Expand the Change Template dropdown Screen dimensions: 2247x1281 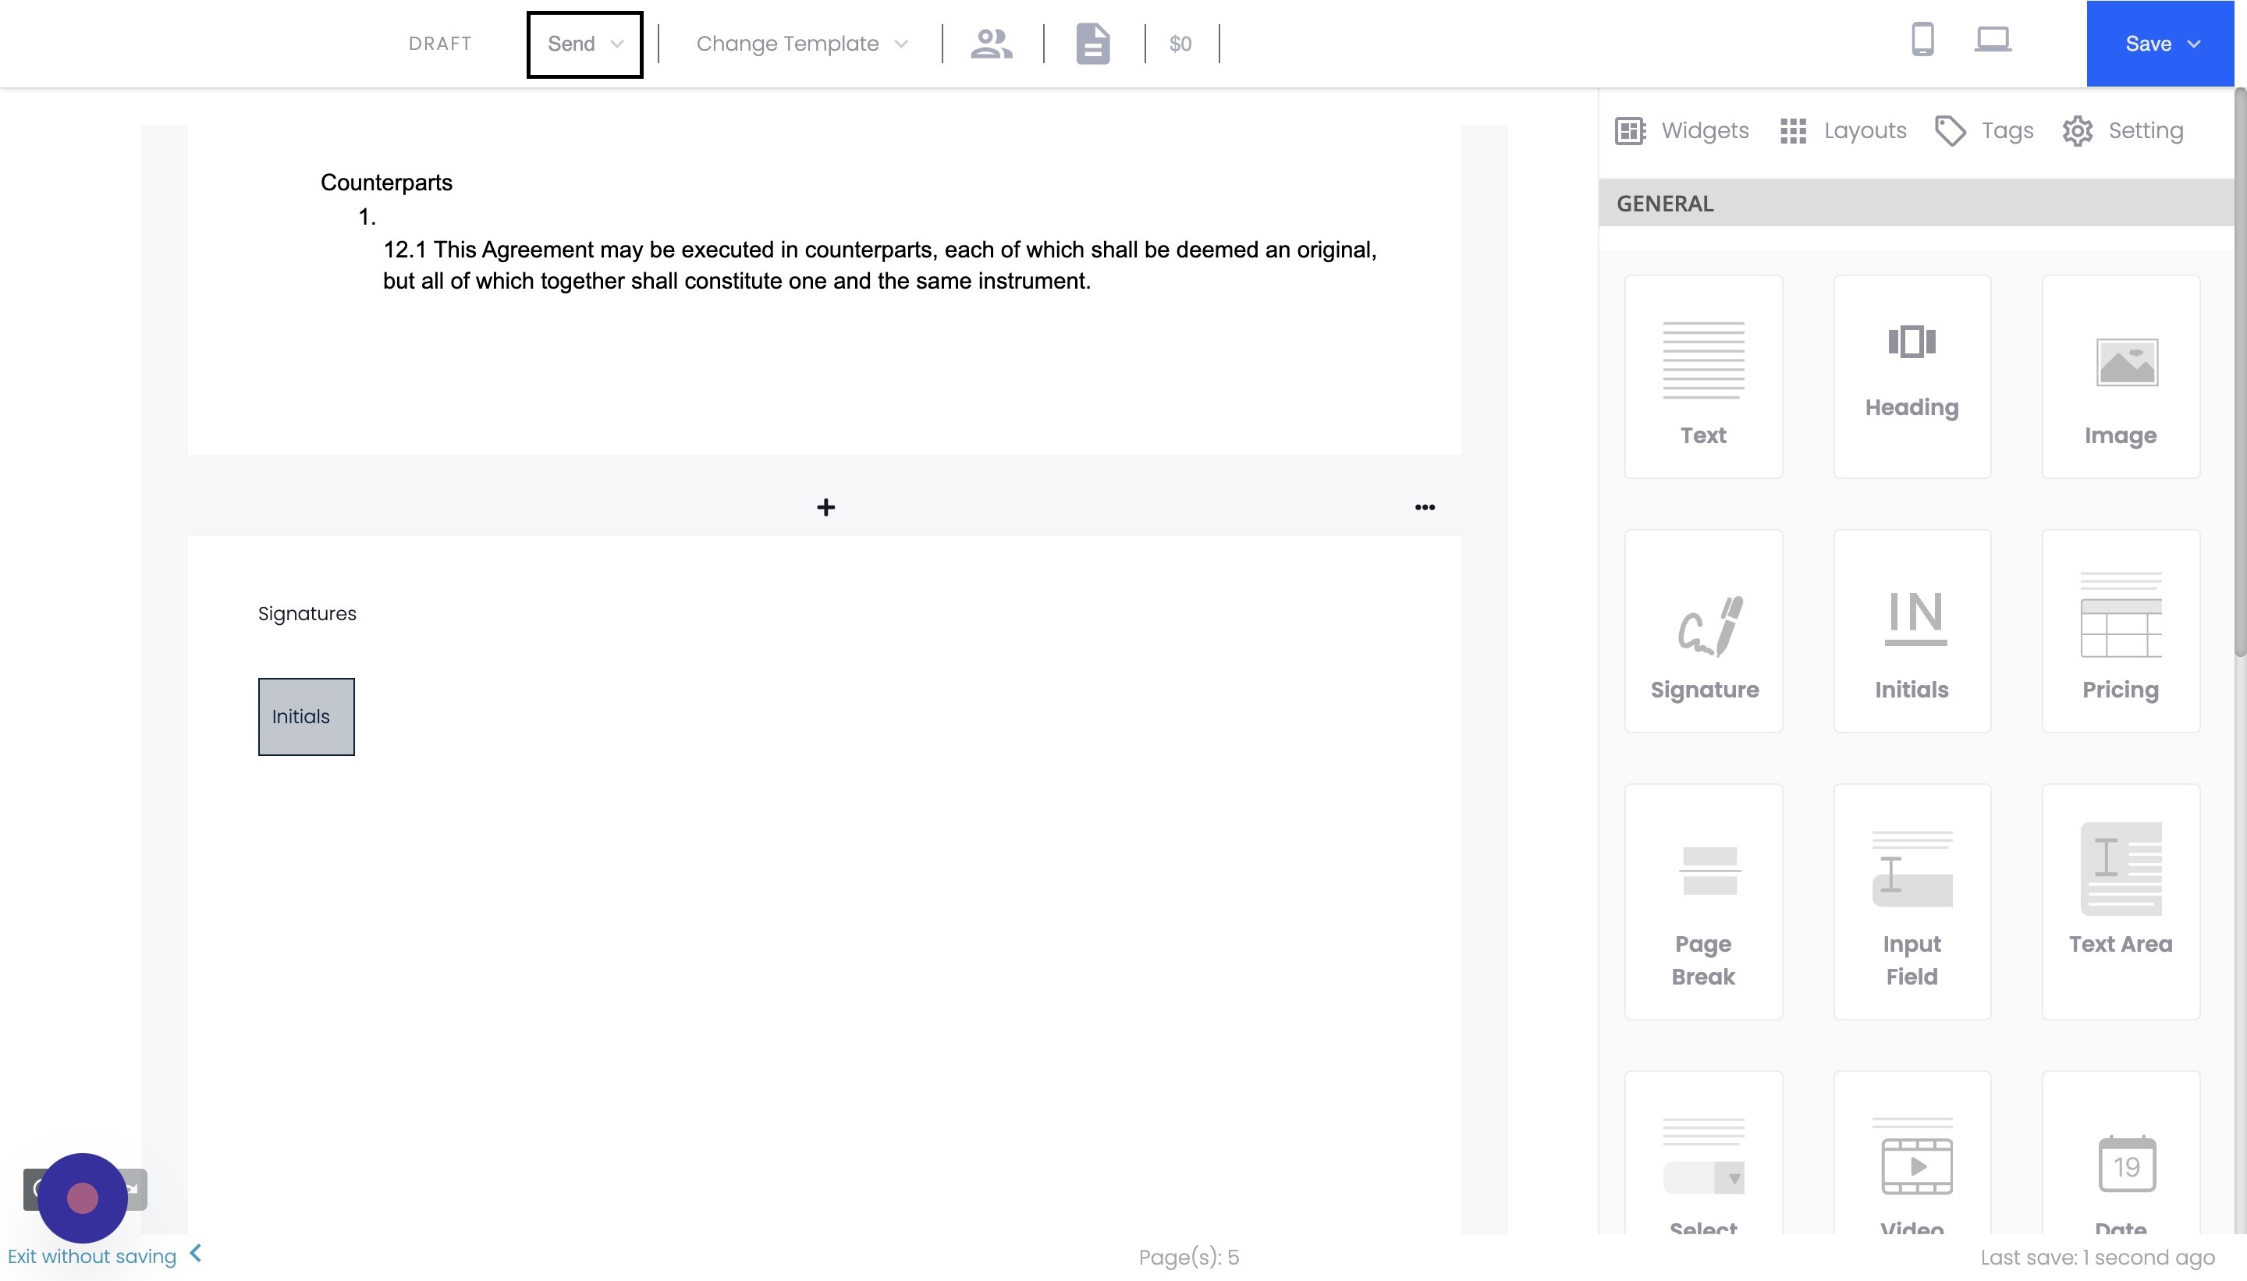click(800, 44)
